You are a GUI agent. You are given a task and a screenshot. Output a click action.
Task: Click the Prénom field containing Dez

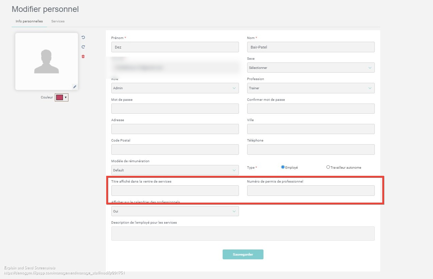point(175,47)
